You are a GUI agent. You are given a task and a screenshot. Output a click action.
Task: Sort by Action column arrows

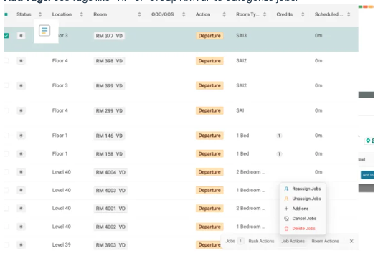224,14
